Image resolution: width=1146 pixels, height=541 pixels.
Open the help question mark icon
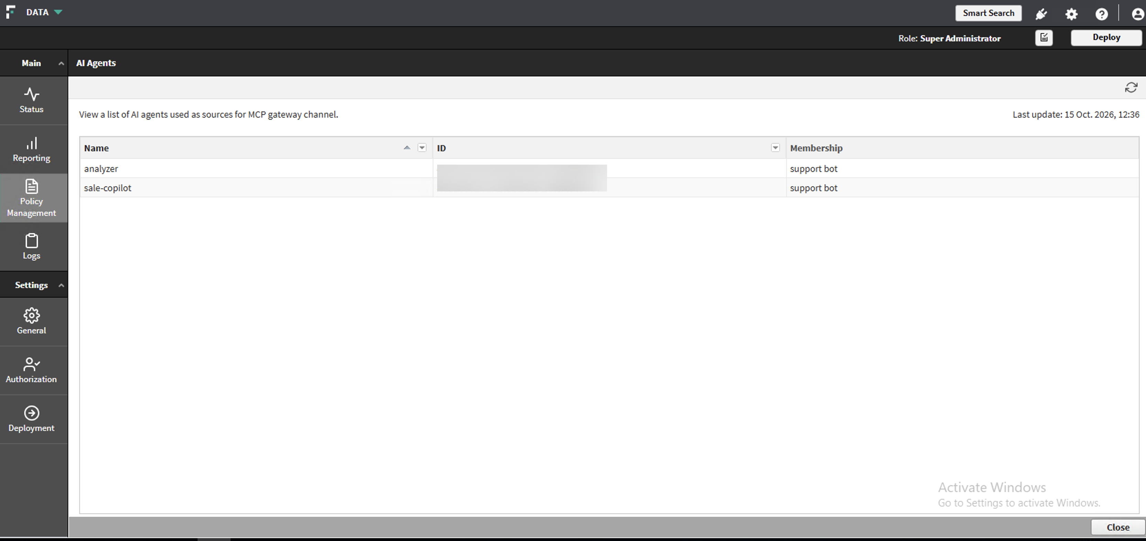[1102, 14]
